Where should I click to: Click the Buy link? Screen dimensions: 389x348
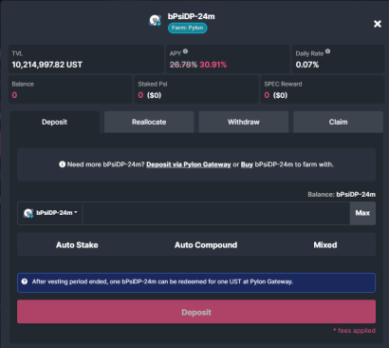(x=247, y=164)
